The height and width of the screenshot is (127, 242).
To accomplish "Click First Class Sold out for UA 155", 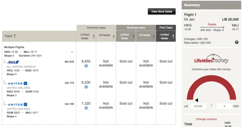I will click(166, 103).
